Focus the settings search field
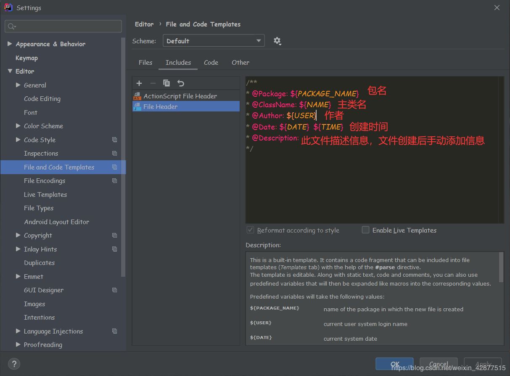This screenshot has width=510, height=376. click(63, 26)
